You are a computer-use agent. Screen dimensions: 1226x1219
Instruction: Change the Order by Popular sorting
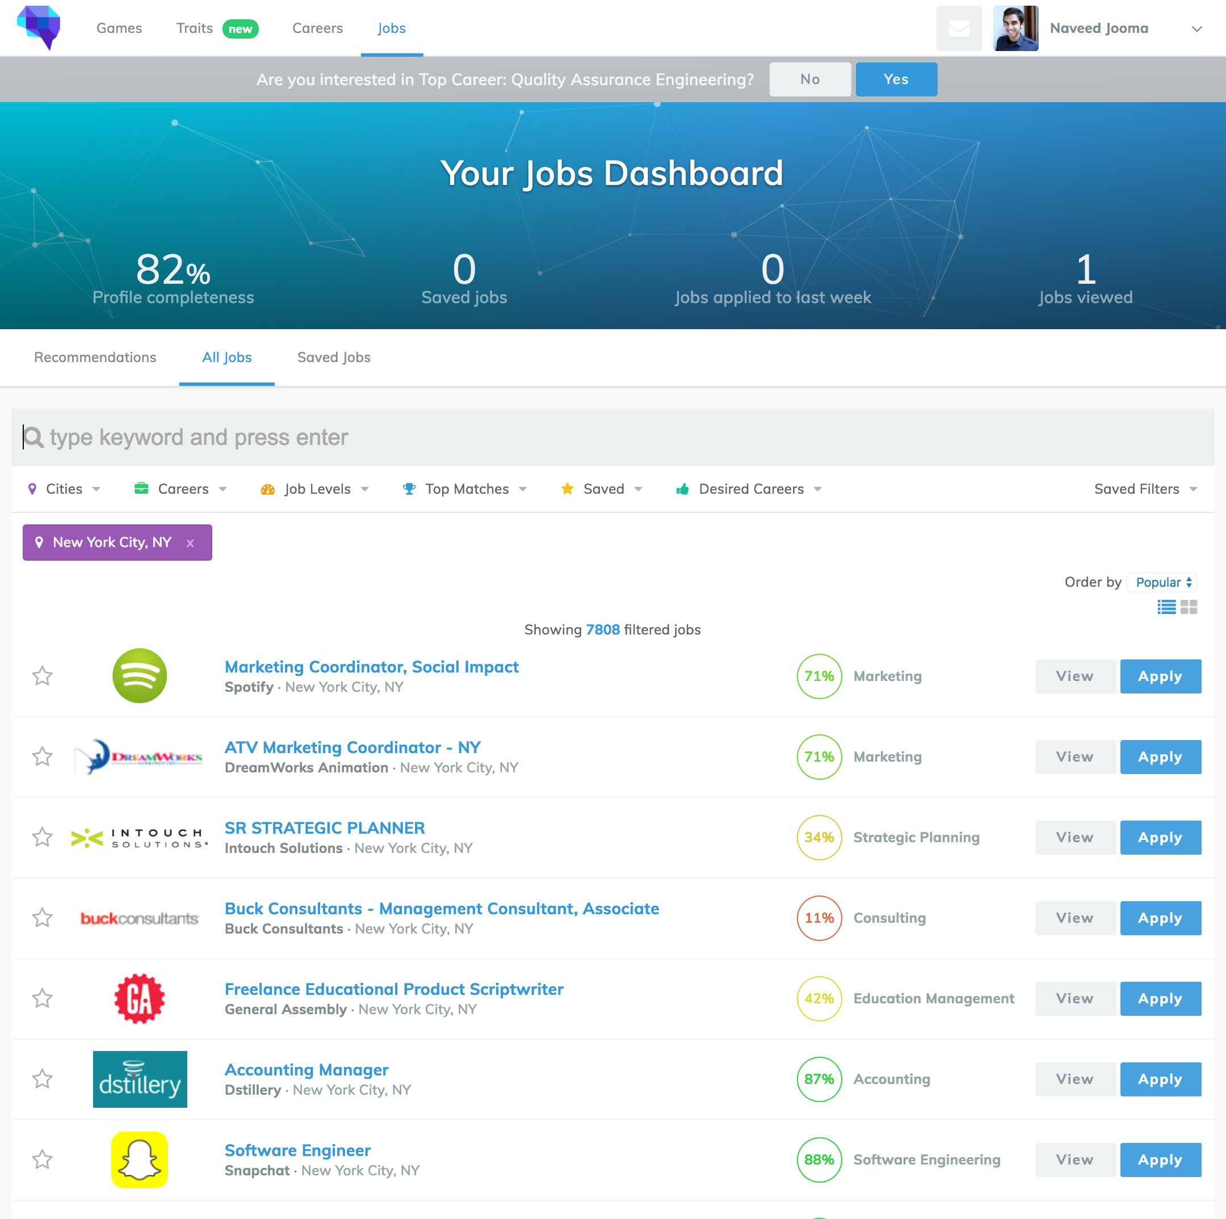coord(1161,582)
